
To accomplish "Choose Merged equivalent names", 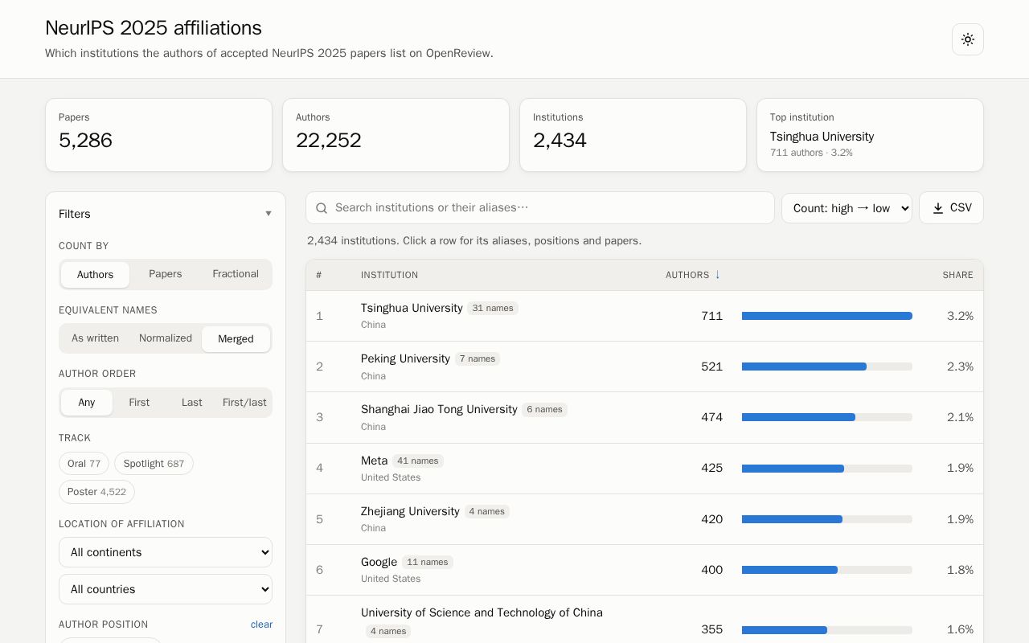I will (236, 339).
